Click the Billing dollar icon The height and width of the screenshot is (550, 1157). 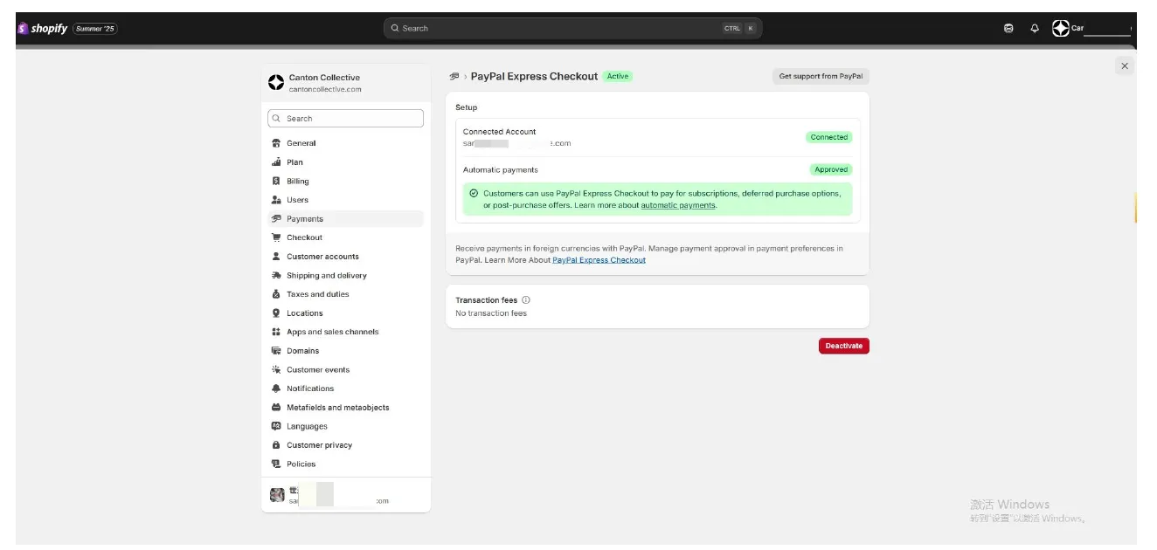coord(276,181)
